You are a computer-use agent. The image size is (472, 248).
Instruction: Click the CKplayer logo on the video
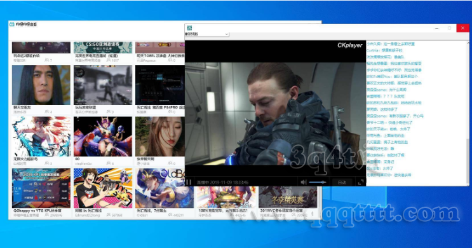pos(349,45)
